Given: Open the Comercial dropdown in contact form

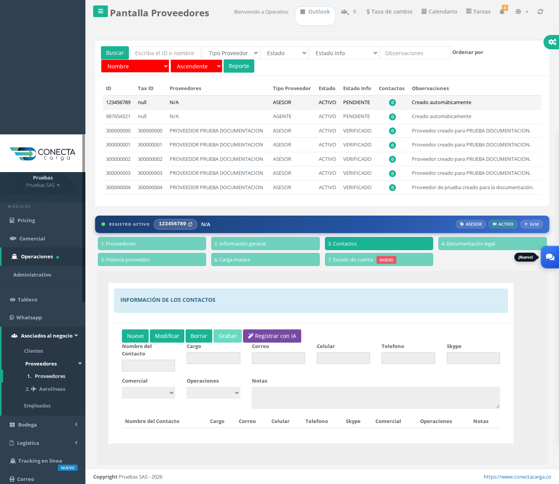Looking at the screenshot, I should 148,393.
